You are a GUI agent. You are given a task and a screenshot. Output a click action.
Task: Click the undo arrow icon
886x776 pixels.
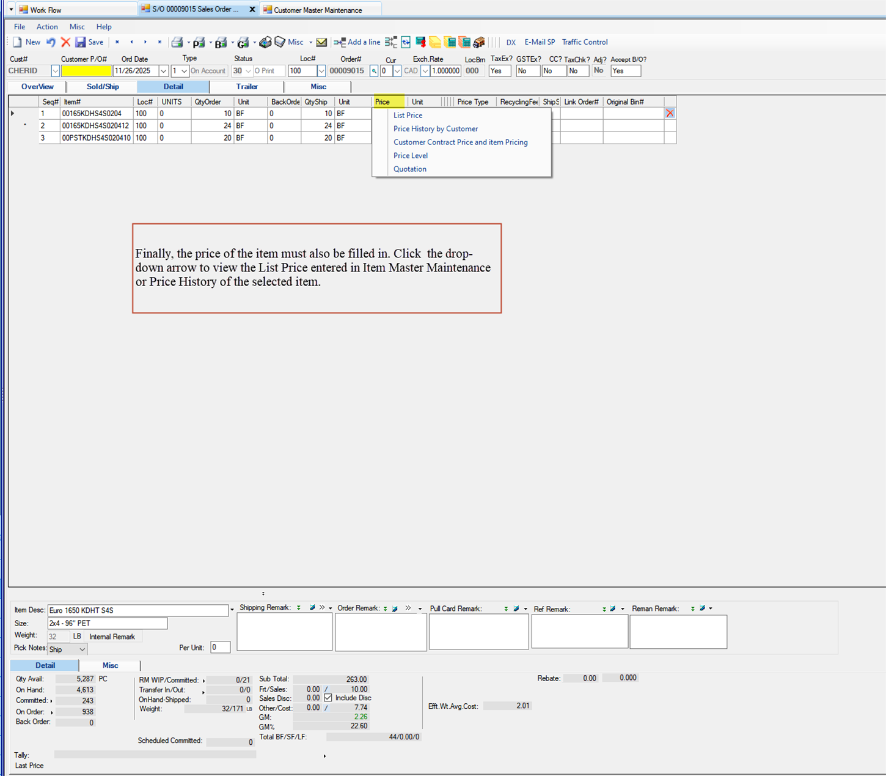pos(51,42)
